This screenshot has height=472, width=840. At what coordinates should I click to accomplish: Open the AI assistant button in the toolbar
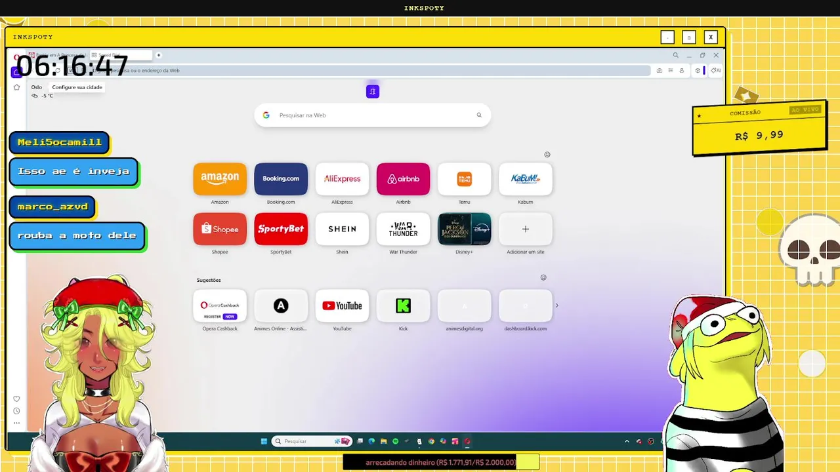[x=716, y=70]
